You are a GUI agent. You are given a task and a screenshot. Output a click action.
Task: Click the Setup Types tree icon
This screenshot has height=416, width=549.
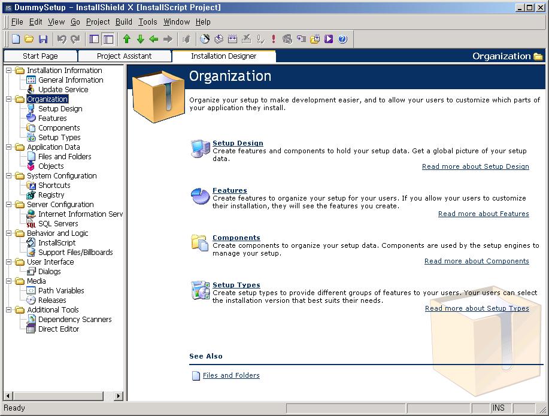click(x=31, y=138)
